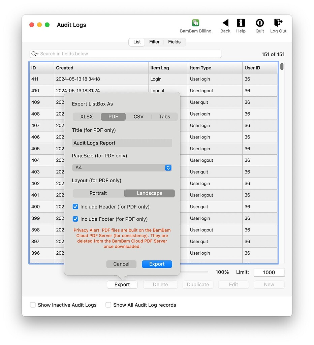Click the magnifier icon in the search field
The height and width of the screenshot is (345, 314).
click(34, 54)
